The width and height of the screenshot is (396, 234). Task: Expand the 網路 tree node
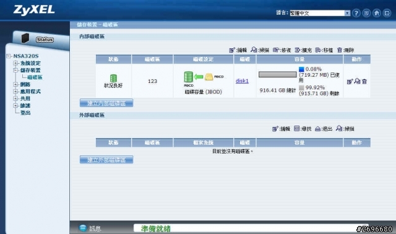(15, 84)
